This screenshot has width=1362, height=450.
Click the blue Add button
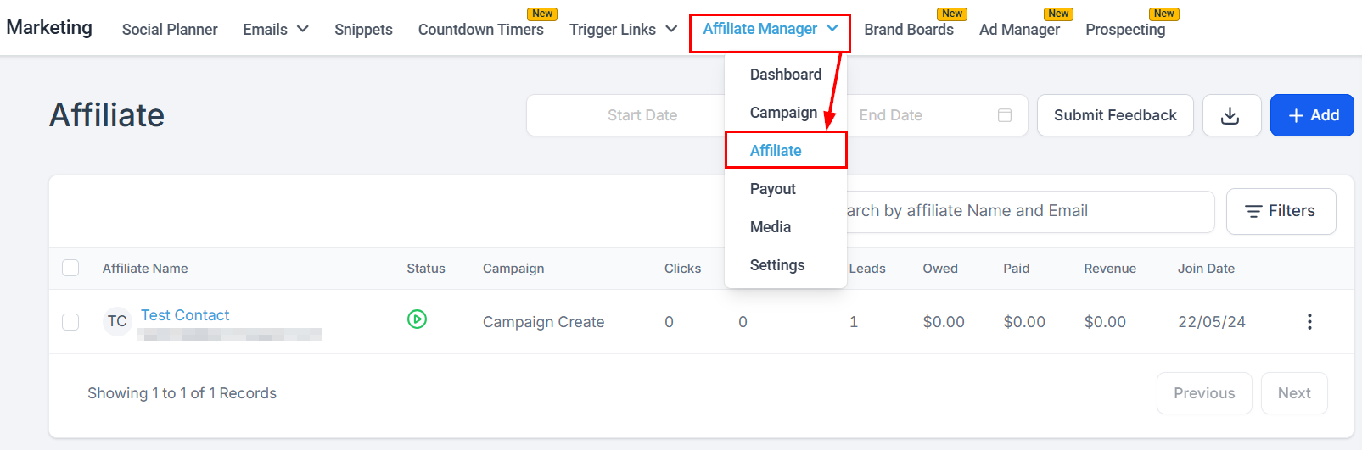tap(1312, 115)
